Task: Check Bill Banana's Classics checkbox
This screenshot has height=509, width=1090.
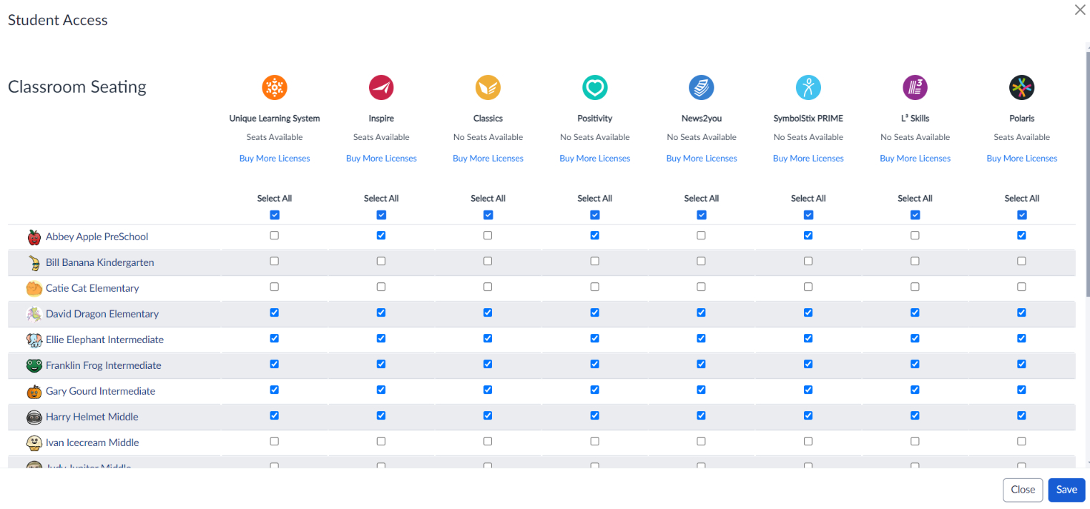Action: [x=488, y=261]
